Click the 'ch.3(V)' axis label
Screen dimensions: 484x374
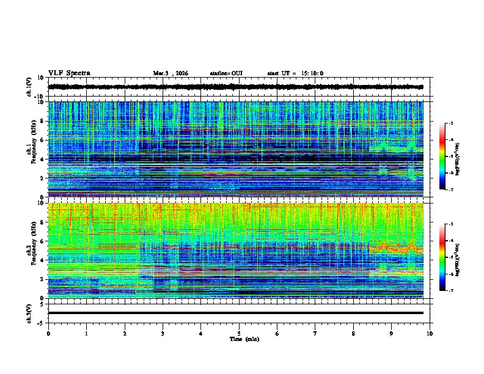point(29,313)
